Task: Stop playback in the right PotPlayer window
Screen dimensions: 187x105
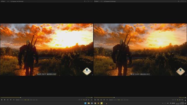Action: pos(98,100)
